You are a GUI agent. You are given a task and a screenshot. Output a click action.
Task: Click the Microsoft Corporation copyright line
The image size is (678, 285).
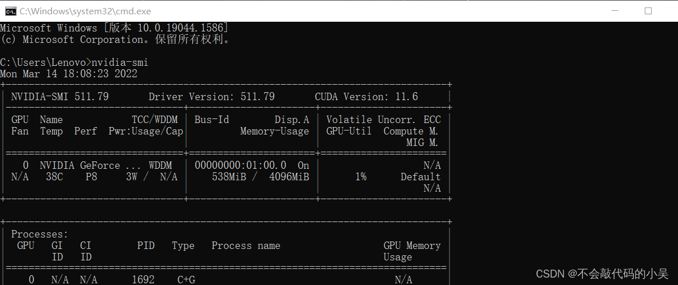click(115, 39)
